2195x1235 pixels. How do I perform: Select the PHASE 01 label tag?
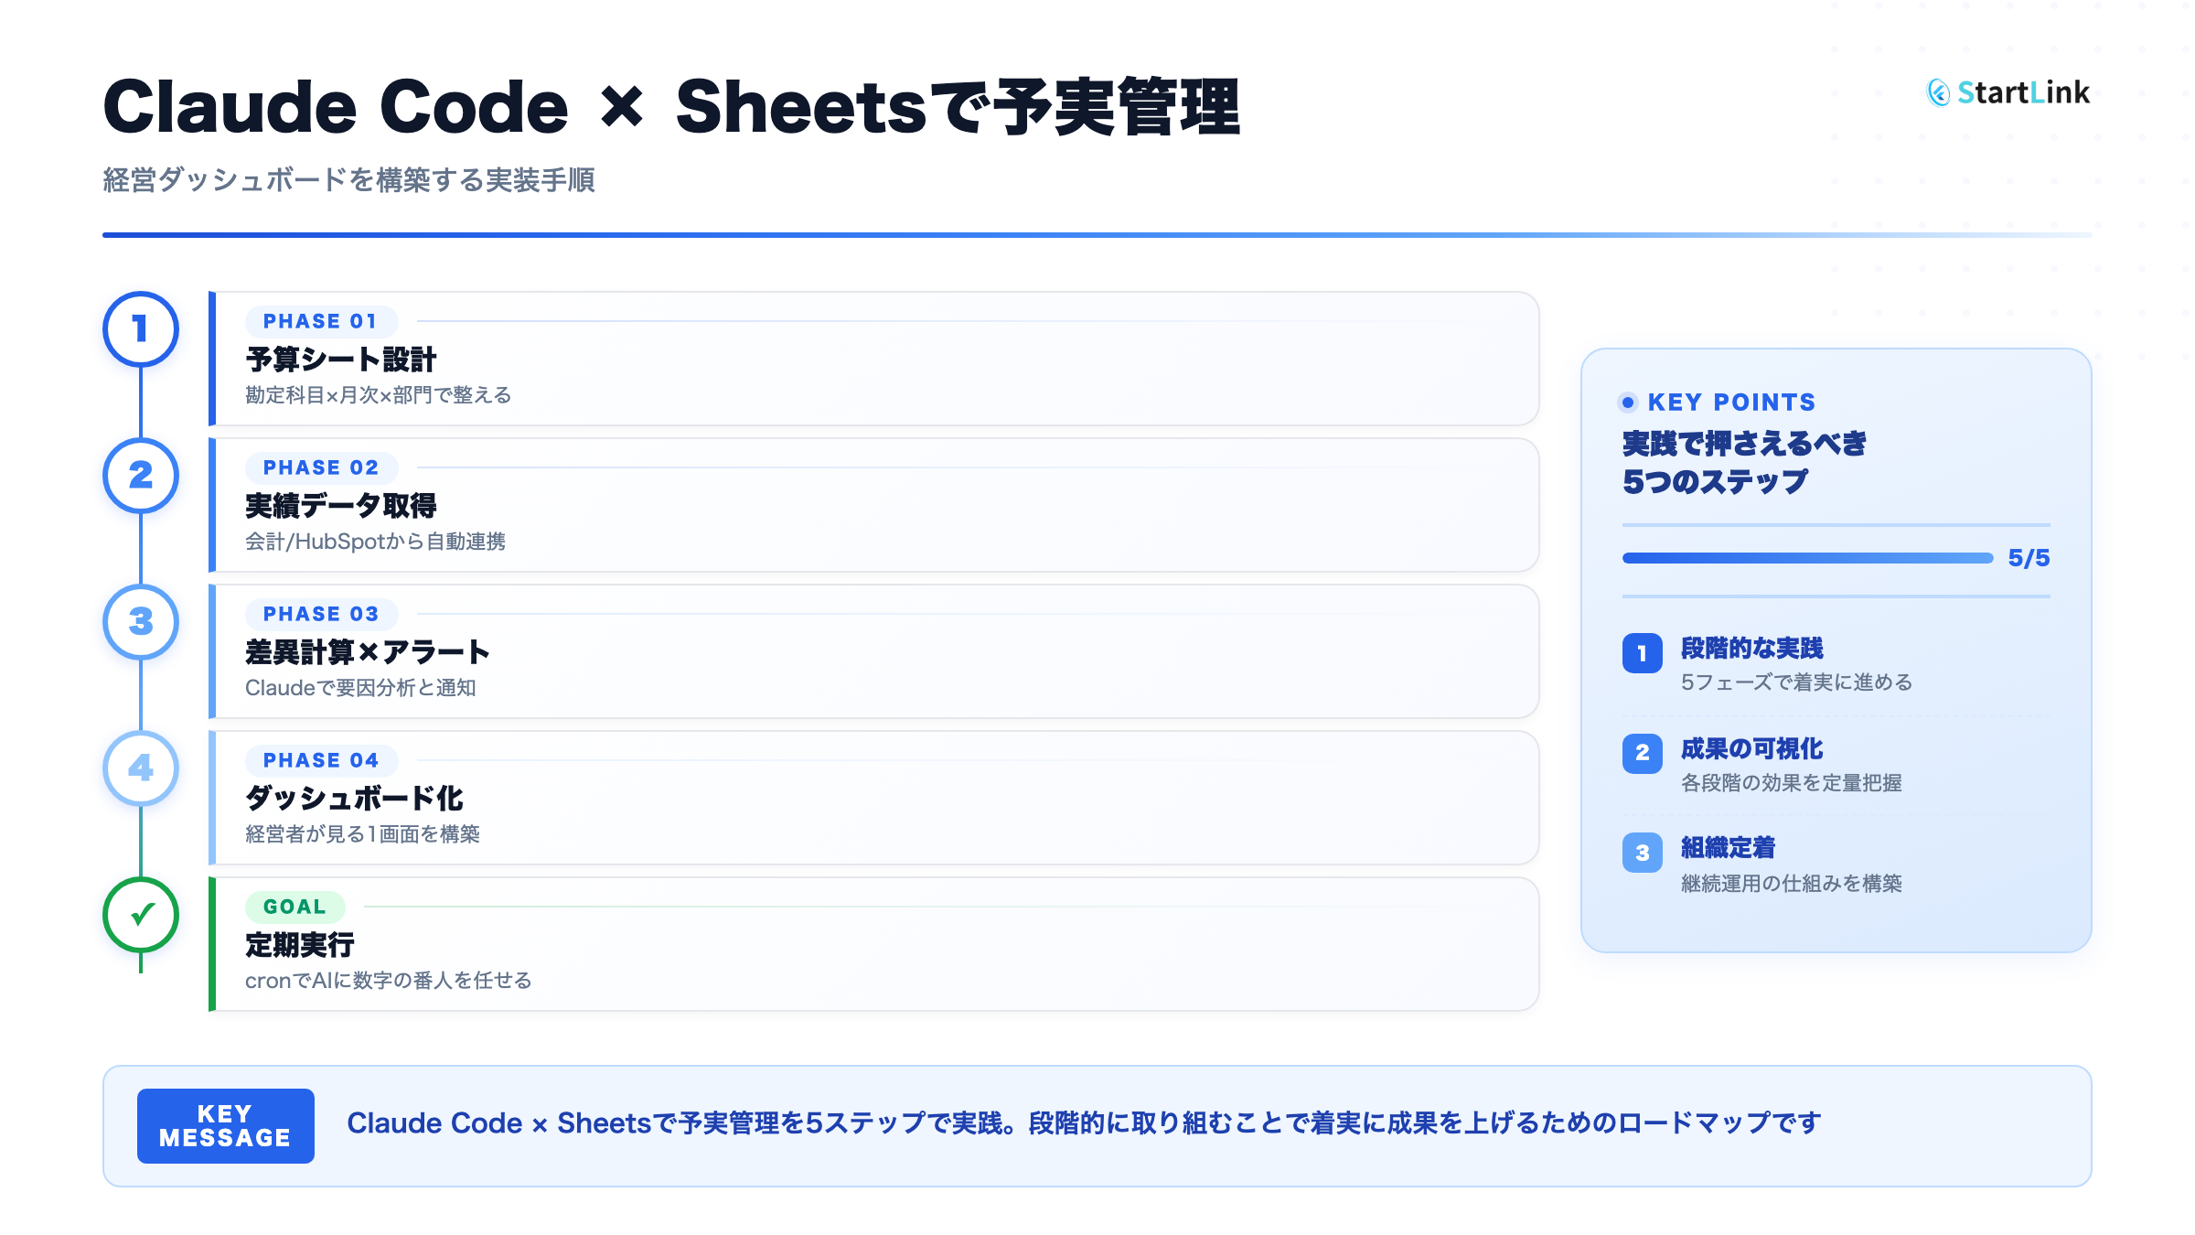pyautogui.click(x=320, y=322)
